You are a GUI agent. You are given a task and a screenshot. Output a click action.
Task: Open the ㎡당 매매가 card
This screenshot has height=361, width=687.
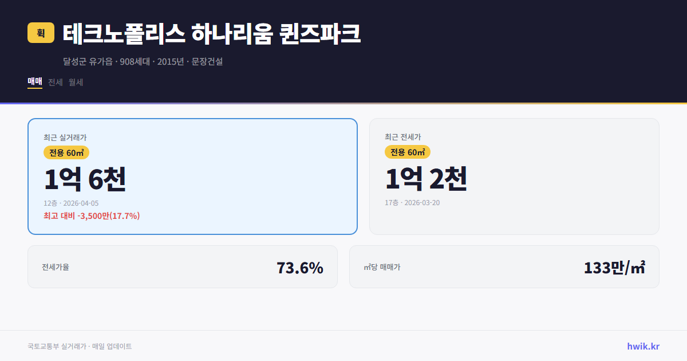click(504, 266)
